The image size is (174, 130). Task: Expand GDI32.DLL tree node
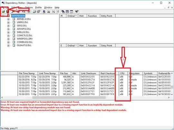[x=8, y=26]
